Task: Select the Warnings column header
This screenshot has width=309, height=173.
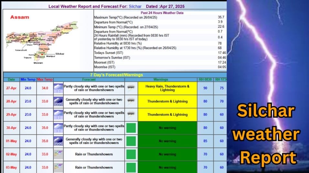Action: click(x=161, y=79)
